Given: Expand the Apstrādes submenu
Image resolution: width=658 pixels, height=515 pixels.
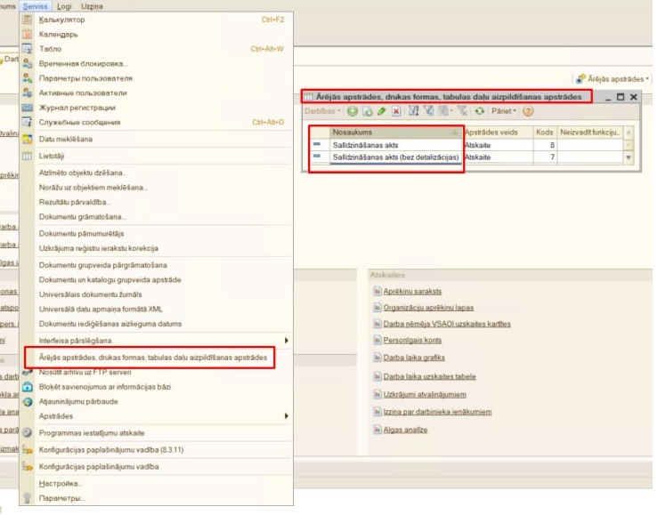Looking at the screenshot, I should [164, 416].
